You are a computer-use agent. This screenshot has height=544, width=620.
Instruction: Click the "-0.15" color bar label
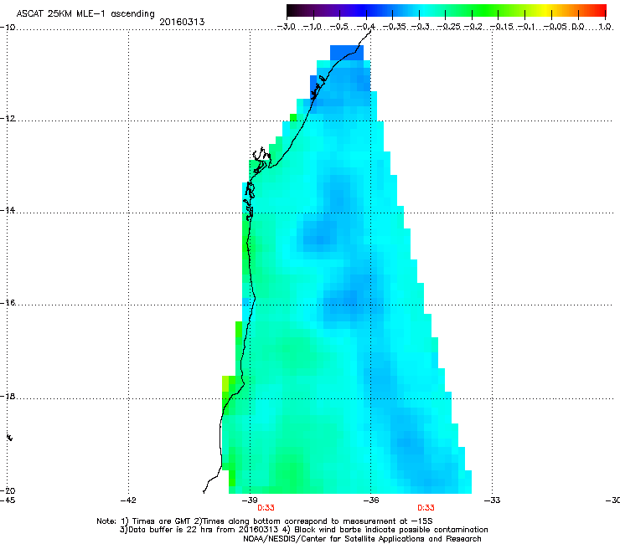click(x=501, y=27)
